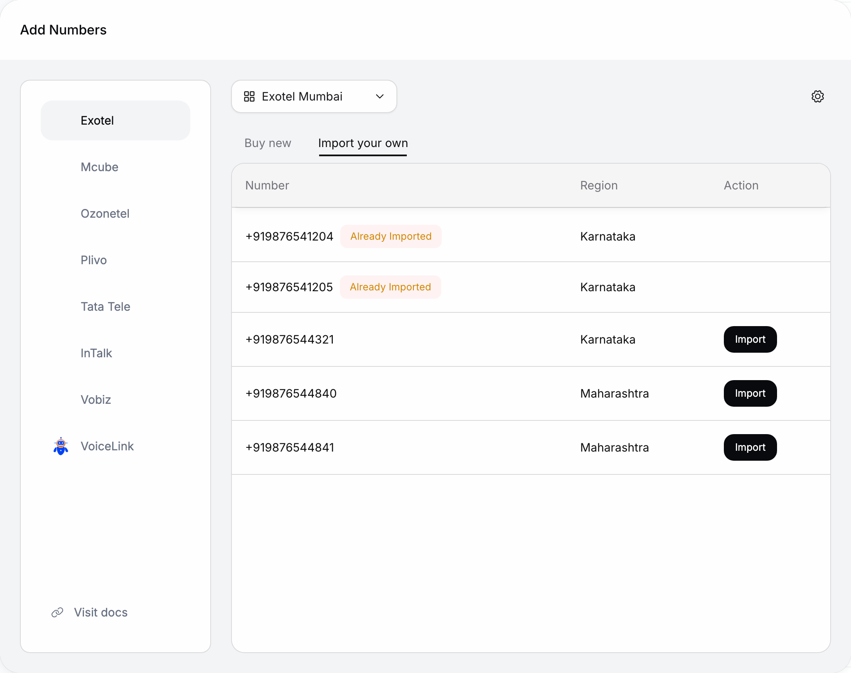Open the settings gear icon
This screenshot has height=673, width=851.
pyautogui.click(x=817, y=96)
